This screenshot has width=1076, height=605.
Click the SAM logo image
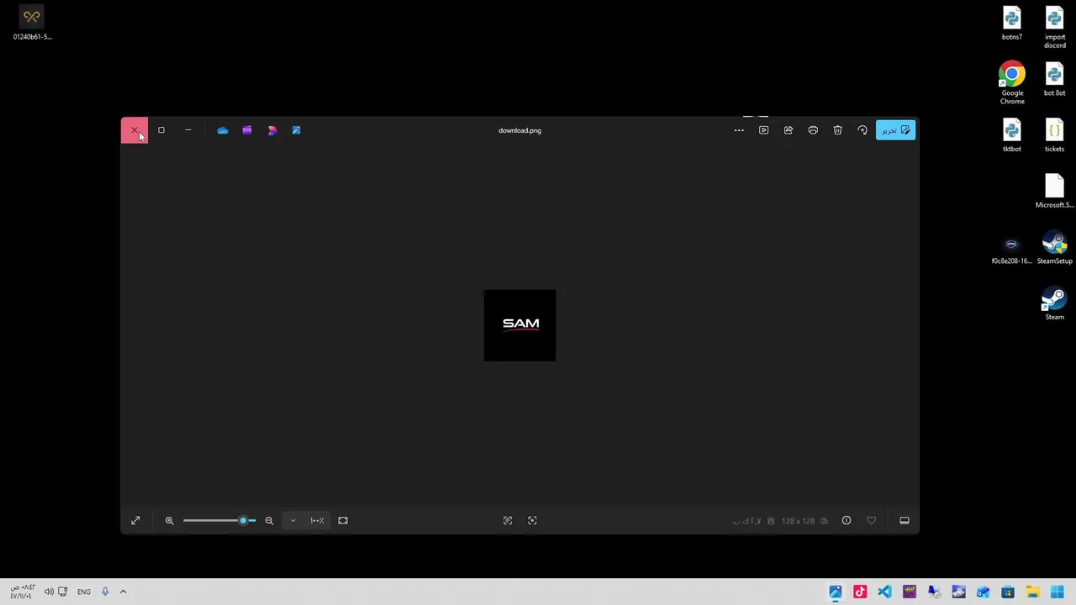coord(520,325)
